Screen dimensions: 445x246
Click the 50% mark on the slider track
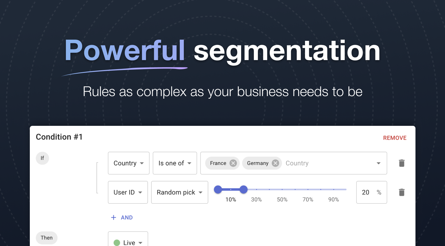point(282,189)
